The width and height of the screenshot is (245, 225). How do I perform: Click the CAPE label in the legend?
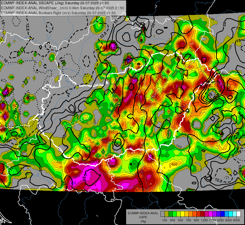143,217
